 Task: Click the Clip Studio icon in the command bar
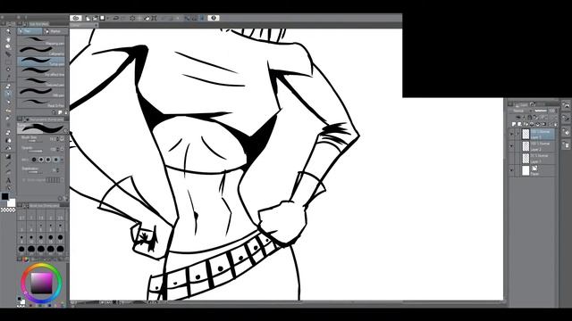75,18
